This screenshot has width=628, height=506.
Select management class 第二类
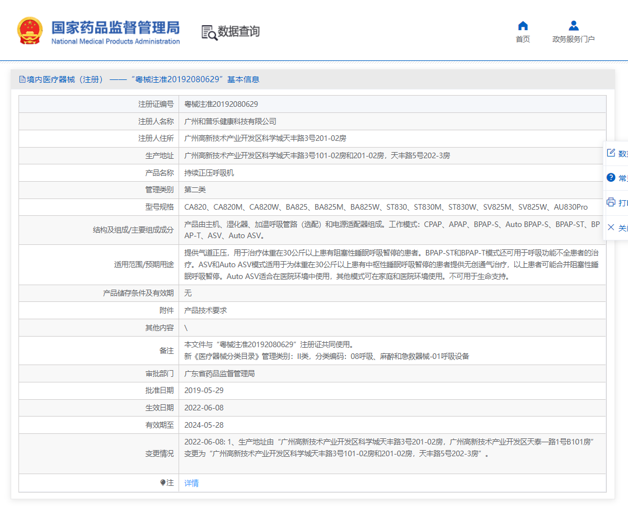point(195,190)
